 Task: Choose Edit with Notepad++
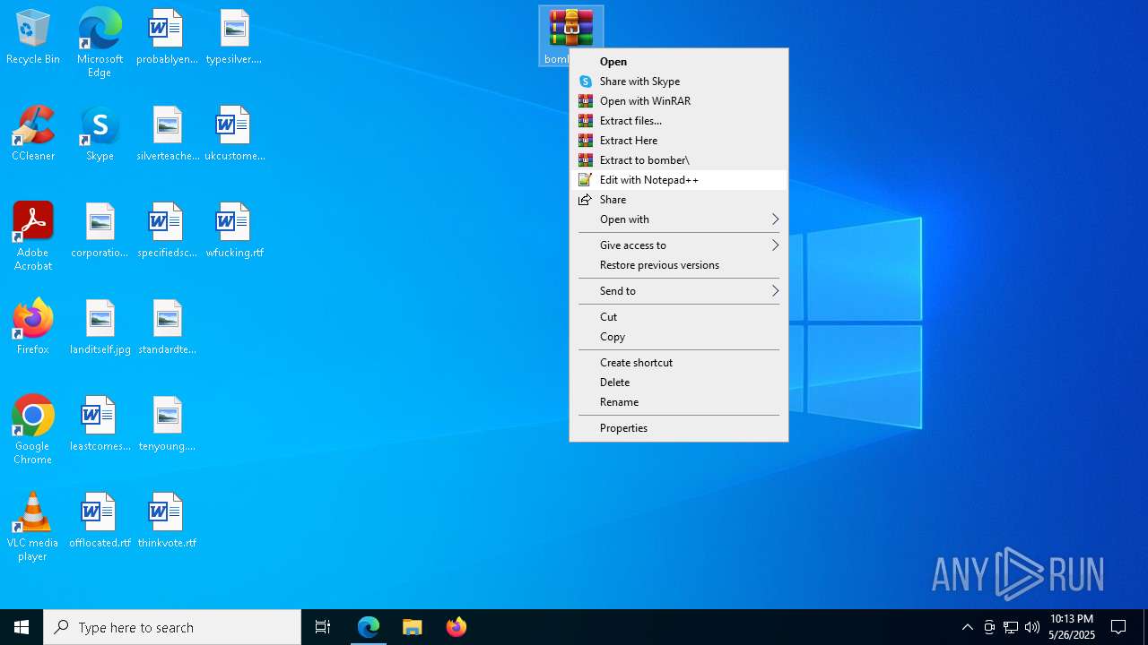679,180
